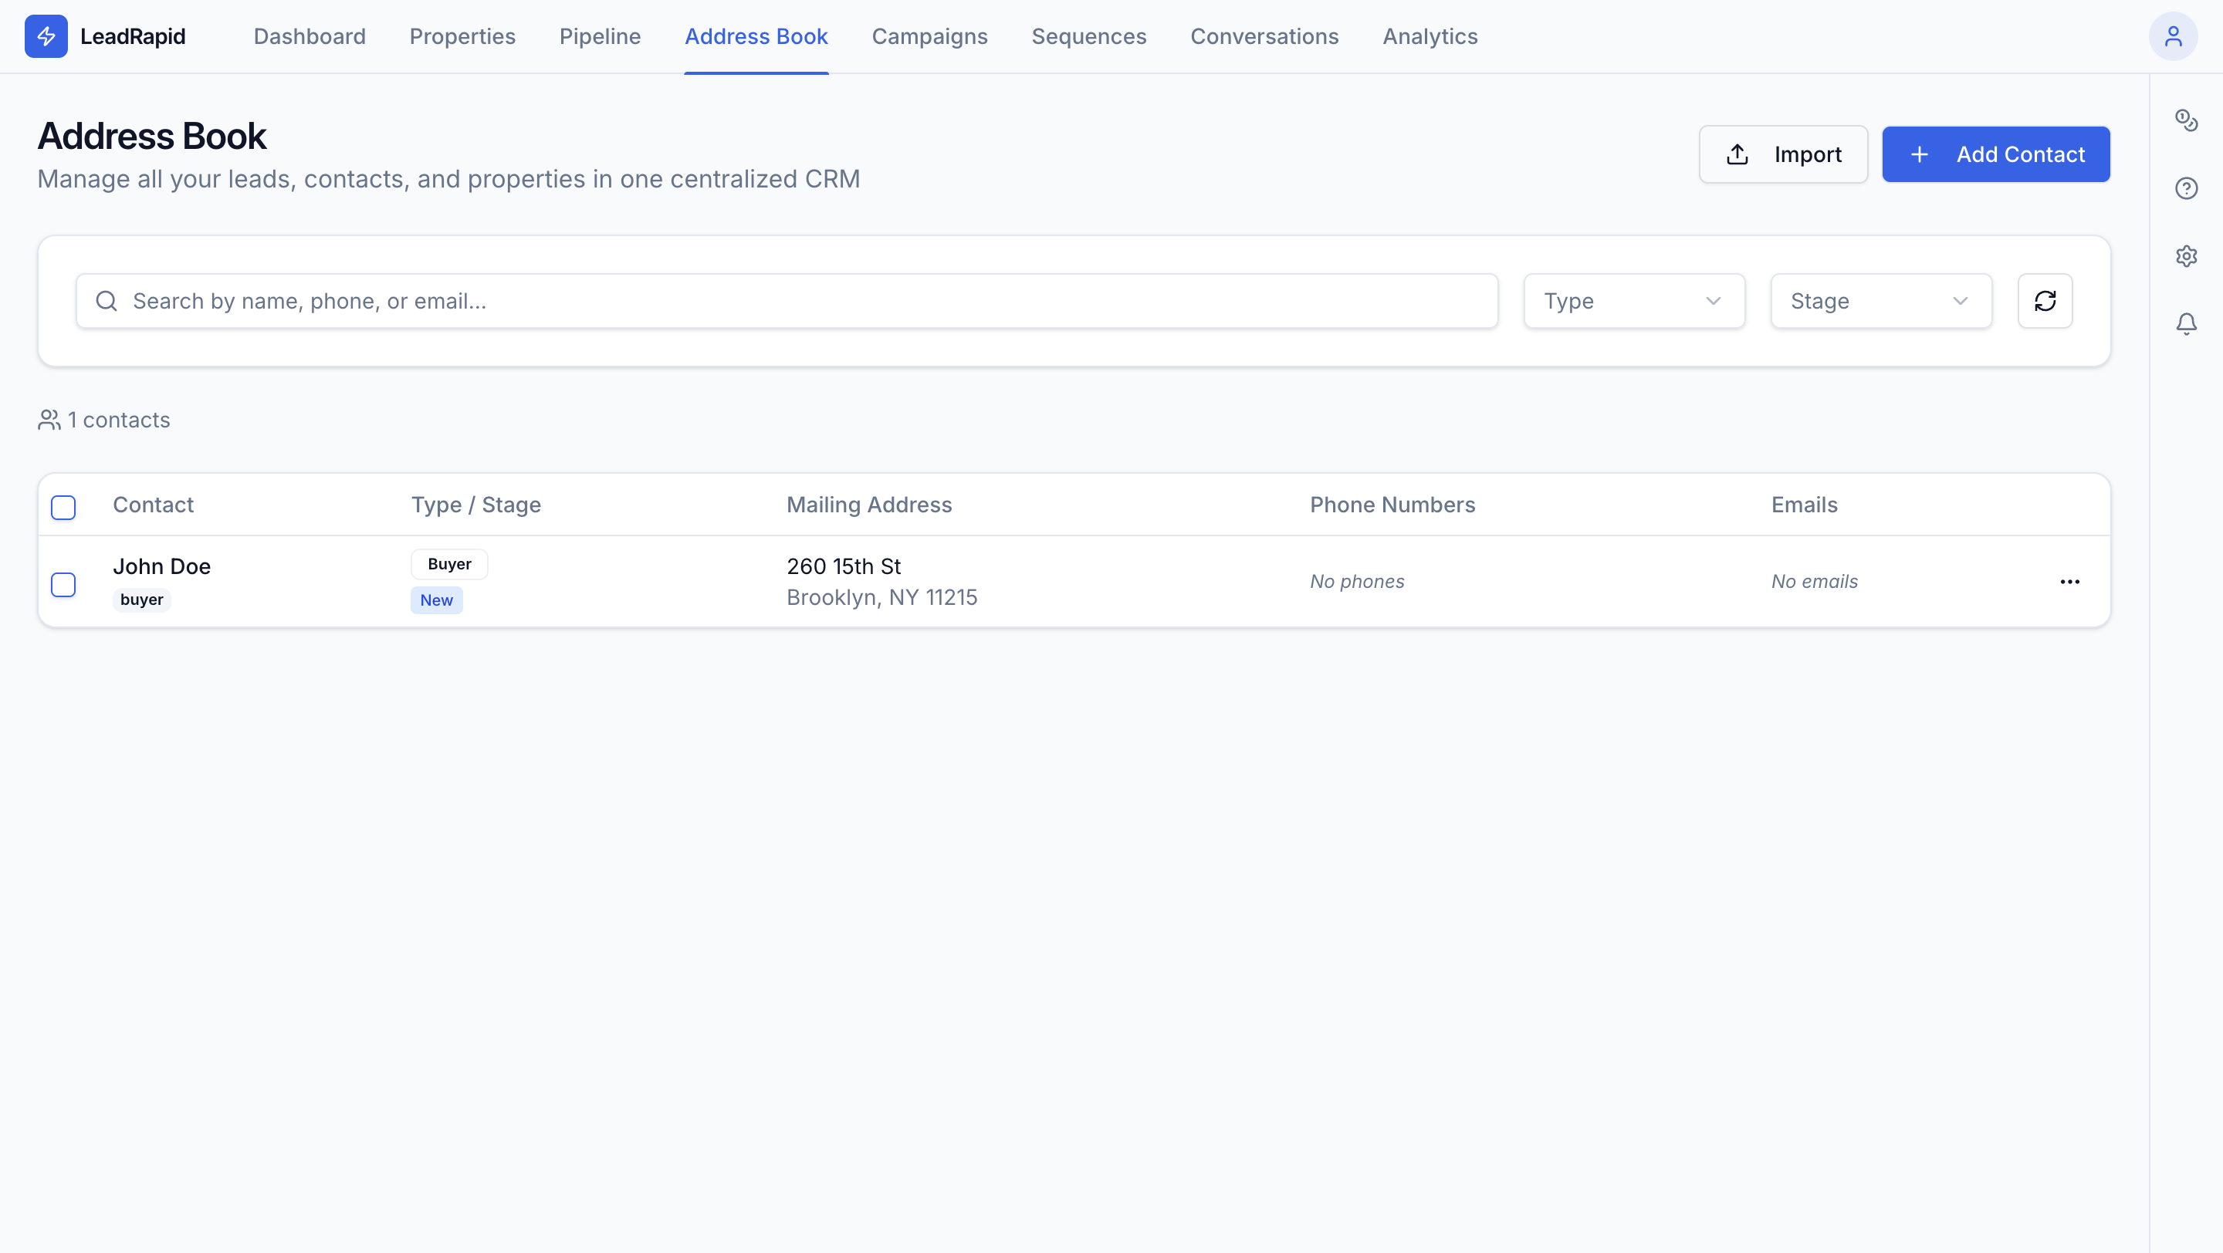Screen dimensions: 2223x1253
Task: Switch to the Pipeline tab
Action: coord(600,36)
